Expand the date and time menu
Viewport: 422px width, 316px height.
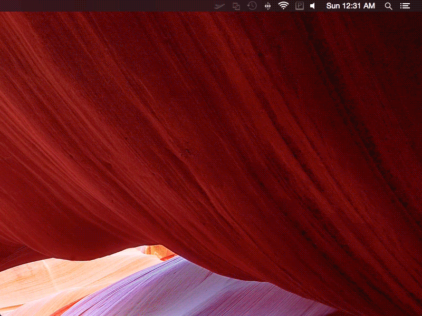coord(351,6)
